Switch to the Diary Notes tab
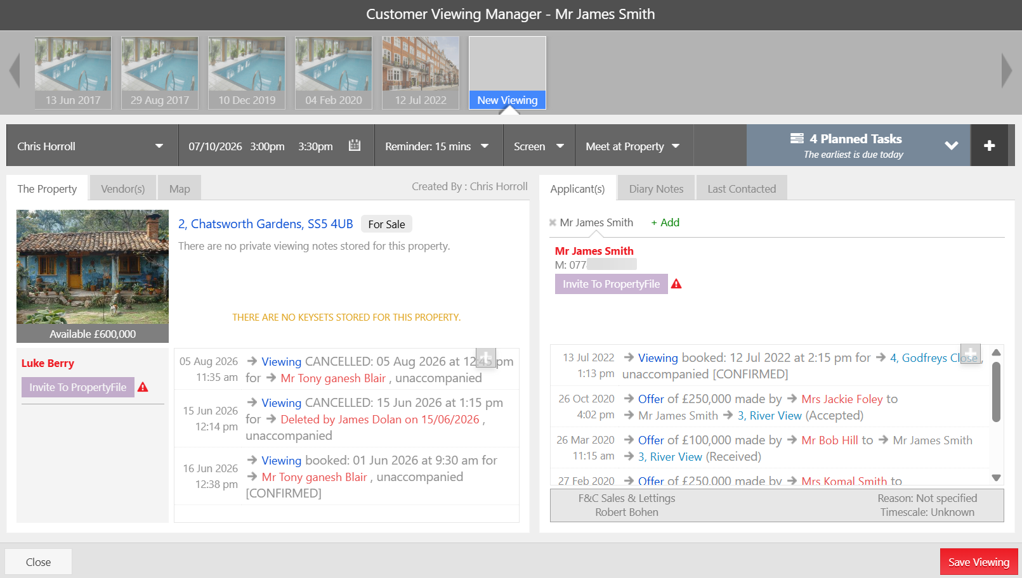The width and height of the screenshot is (1022, 578). (x=656, y=188)
